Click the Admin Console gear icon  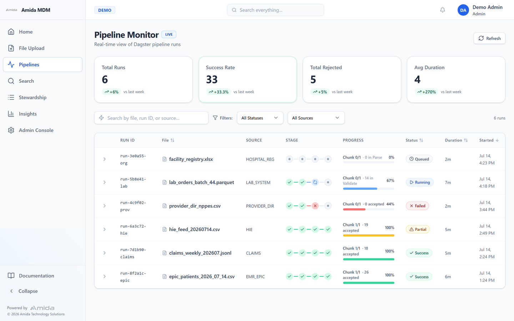[11, 130]
